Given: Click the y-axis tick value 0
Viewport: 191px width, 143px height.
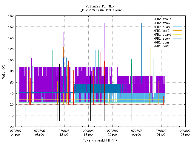Looking at the screenshot, I should pyautogui.click(x=13, y=116).
